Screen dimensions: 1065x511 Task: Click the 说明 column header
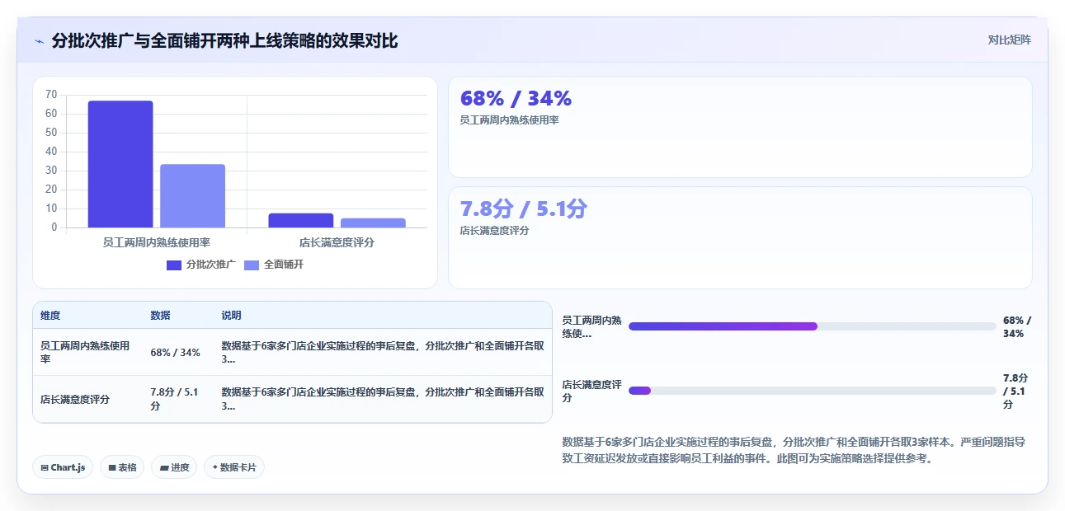(231, 316)
